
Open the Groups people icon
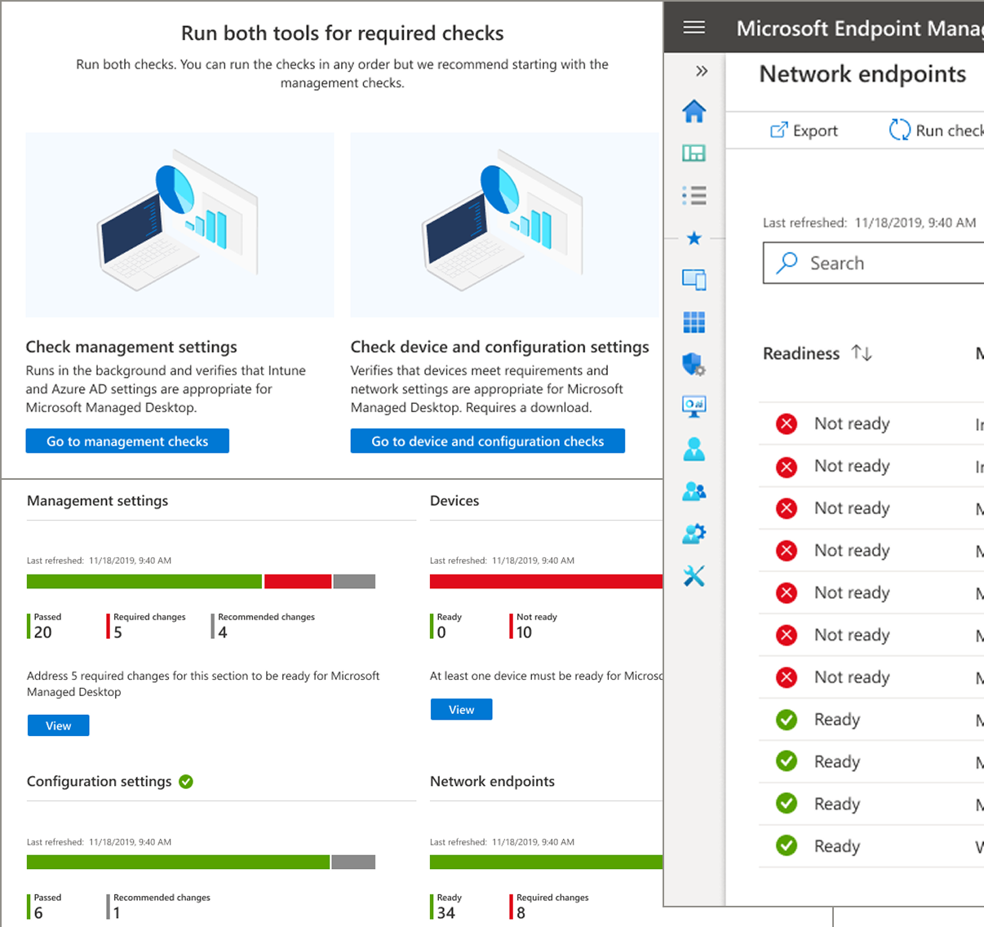(x=694, y=491)
